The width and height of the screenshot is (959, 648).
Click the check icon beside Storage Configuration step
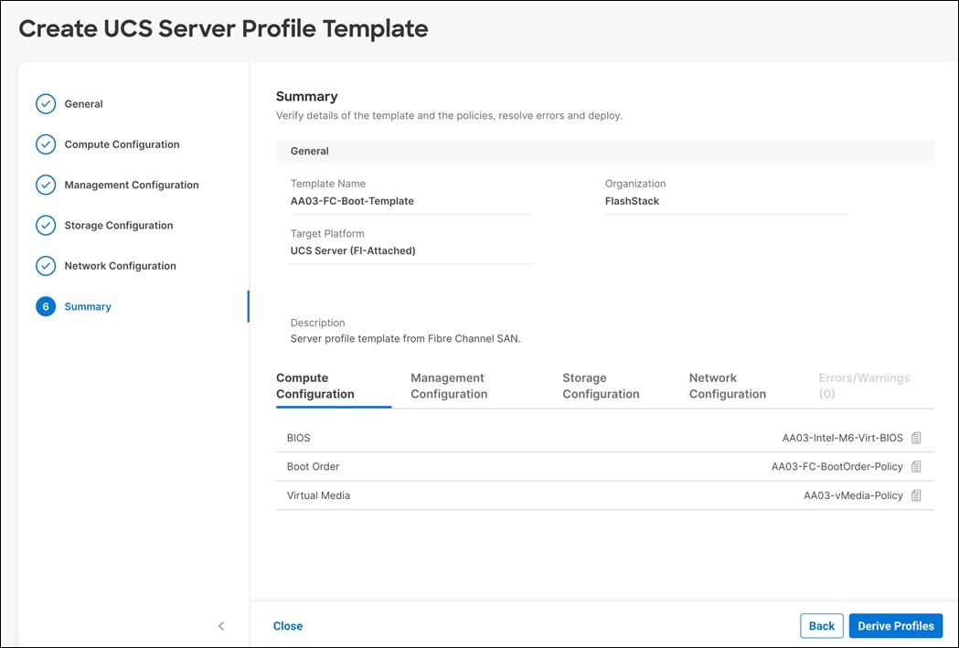[46, 225]
